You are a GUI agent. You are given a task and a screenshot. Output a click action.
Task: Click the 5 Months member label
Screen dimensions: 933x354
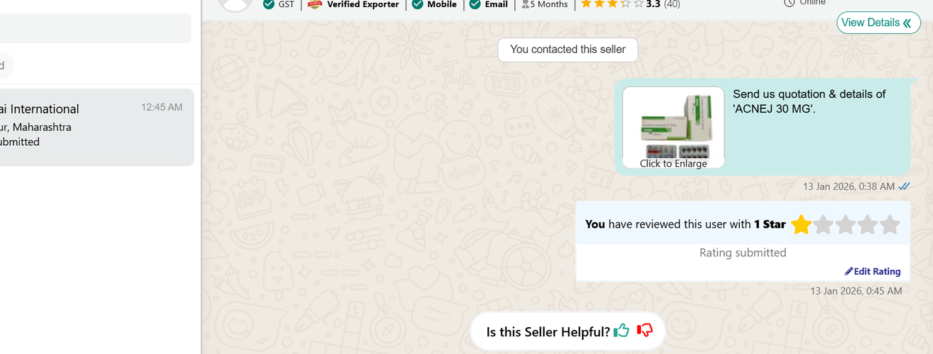[545, 4]
